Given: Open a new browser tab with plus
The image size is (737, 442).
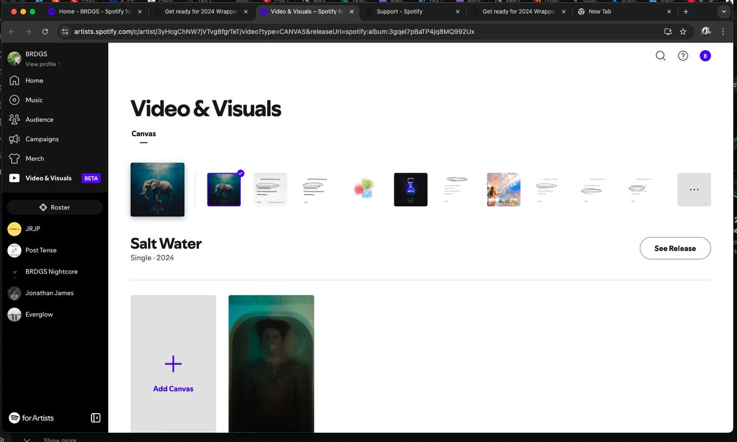Looking at the screenshot, I should tap(686, 12).
